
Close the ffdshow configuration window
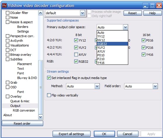pyautogui.click(x=159, y=6)
